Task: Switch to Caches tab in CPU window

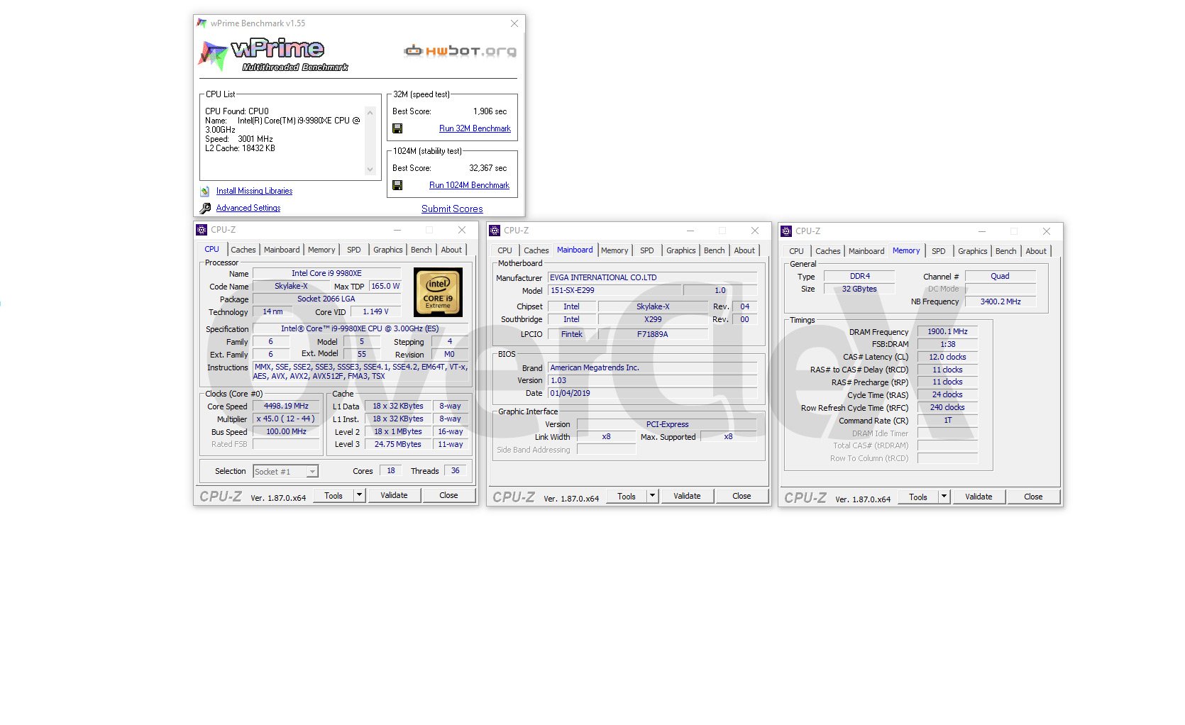Action: click(243, 250)
